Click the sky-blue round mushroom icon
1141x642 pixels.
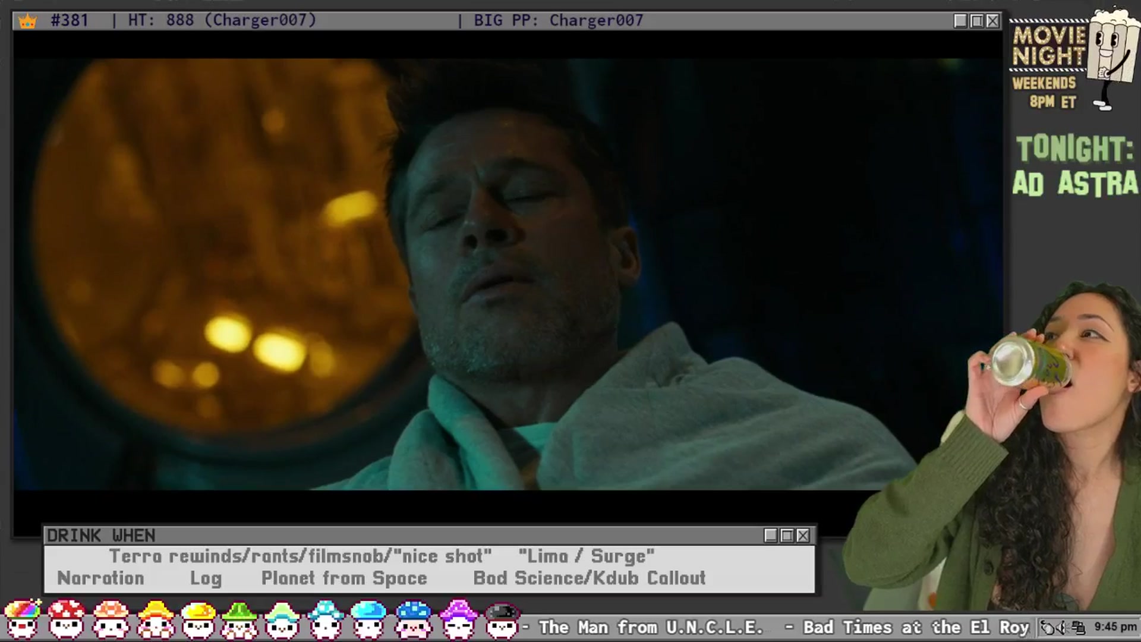coord(369,619)
